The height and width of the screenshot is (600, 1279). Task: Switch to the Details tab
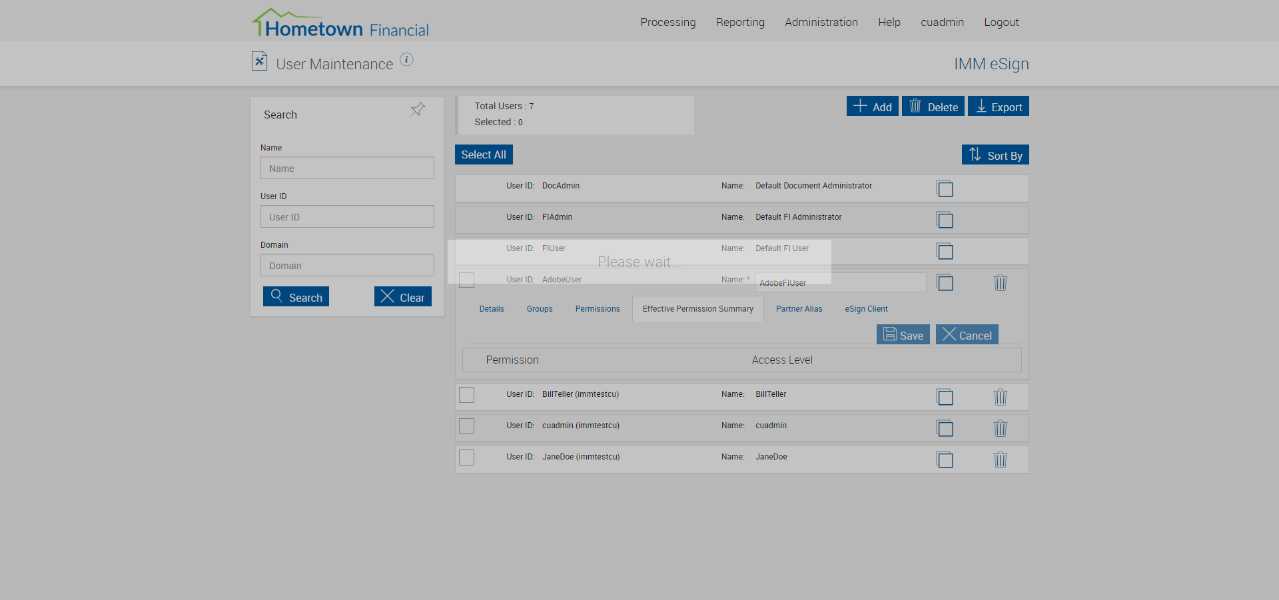click(492, 309)
